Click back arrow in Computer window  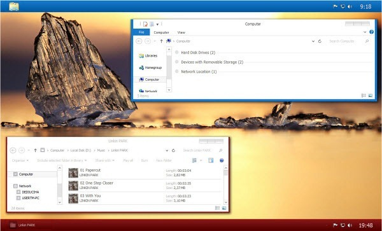(139, 41)
